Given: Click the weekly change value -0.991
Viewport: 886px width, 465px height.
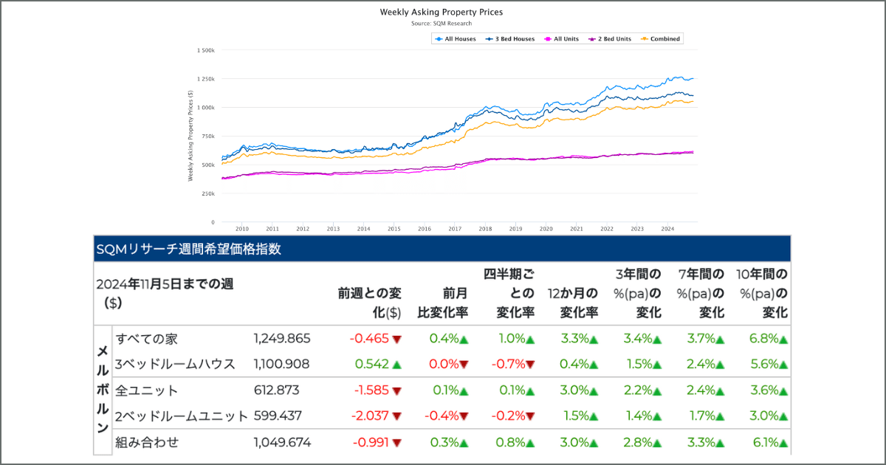Looking at the screenshot, I should point(369,443).
